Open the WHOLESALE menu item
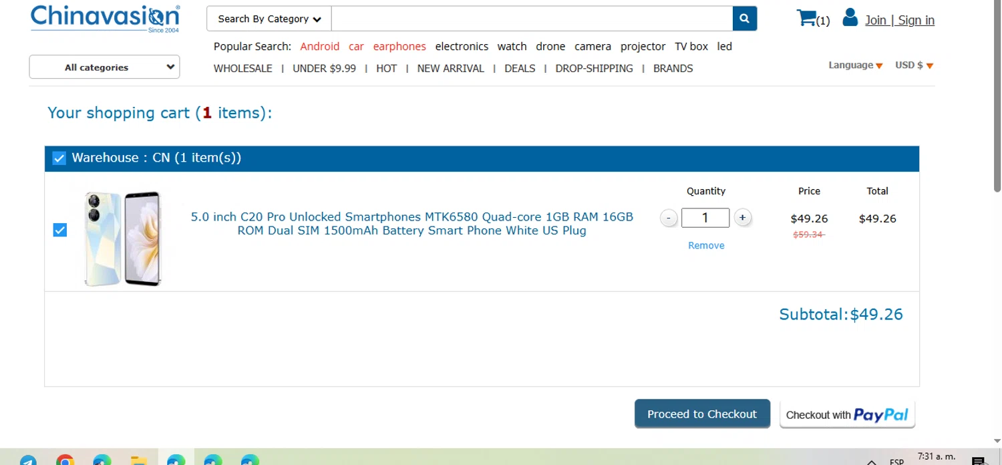This screenshot has width=1002, height=465. (243, 68)
